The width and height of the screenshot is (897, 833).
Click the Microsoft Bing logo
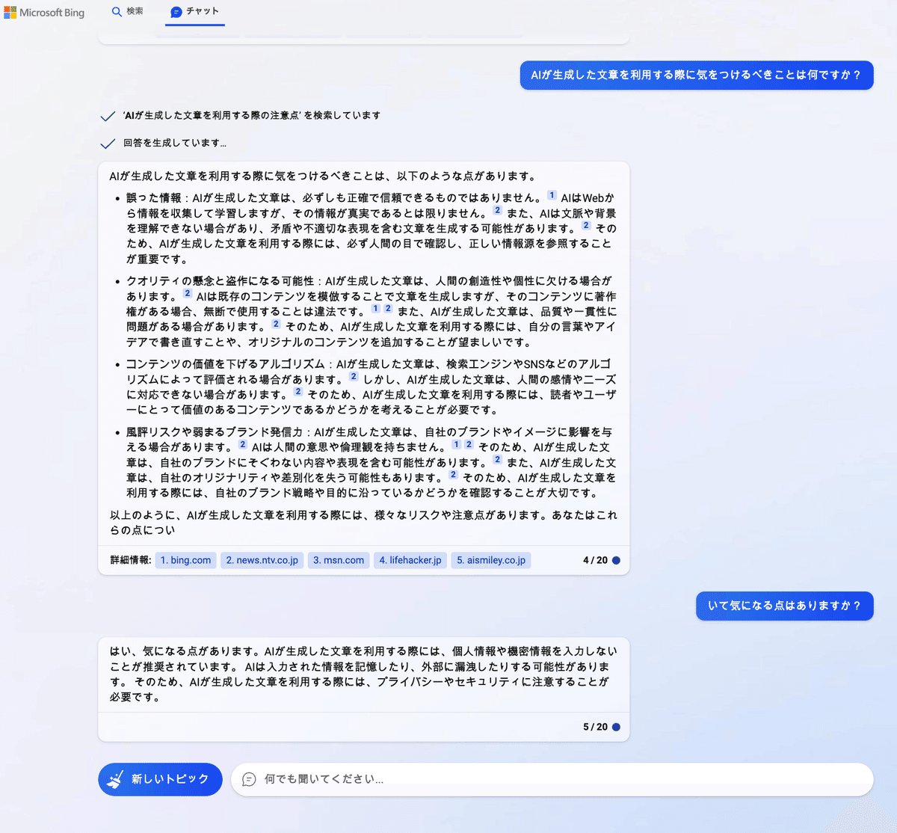coord(44,13)
